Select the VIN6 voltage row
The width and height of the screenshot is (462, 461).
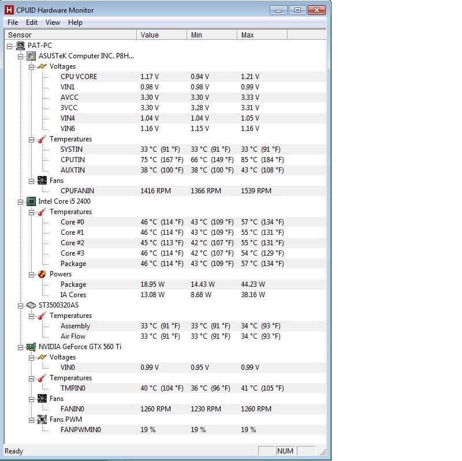[x=193, y=129]
